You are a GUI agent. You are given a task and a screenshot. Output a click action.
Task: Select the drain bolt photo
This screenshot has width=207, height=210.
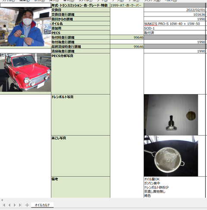point(171,115)
